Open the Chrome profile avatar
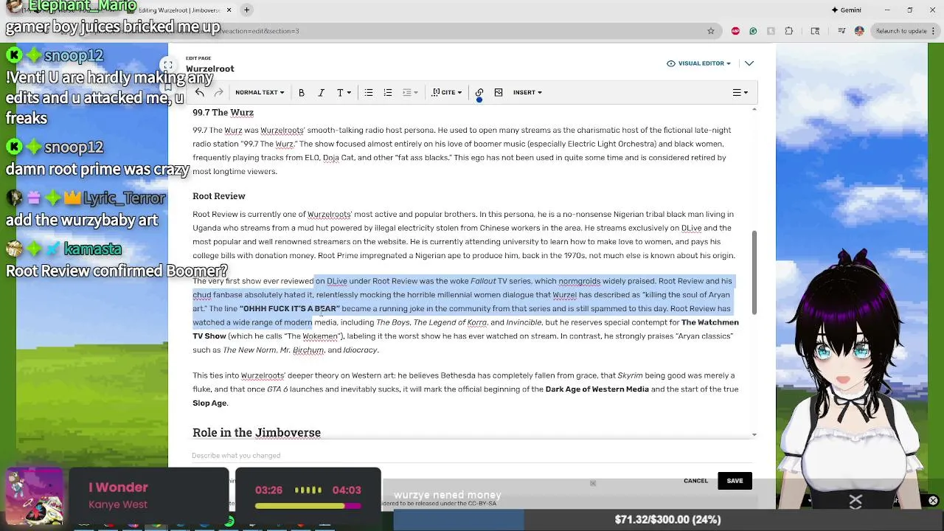Viewport: 944px width, 531px height. click(859, 31)
